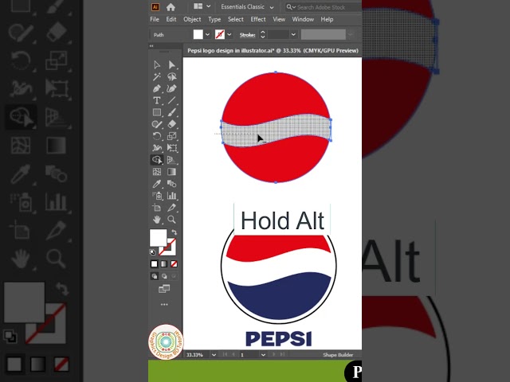The width and height of the screenshot is (510, 382).
Task: Select the Symbol Sprayer tool
Action: coord(157,196)
